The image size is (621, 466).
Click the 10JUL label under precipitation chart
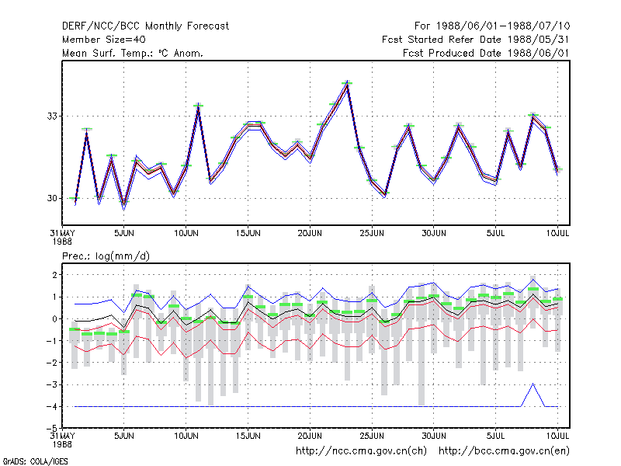[x=557, y=436]
